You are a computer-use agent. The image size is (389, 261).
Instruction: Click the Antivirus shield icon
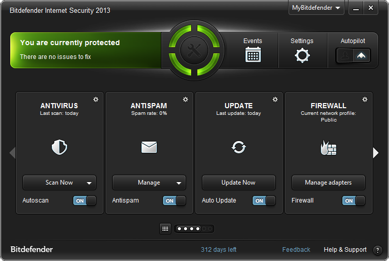59,148
